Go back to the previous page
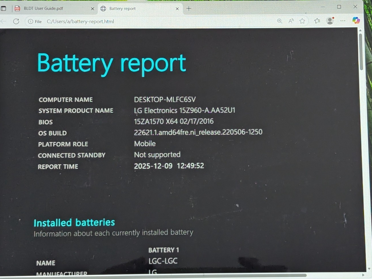372x279 pixels. pos(3,21)
